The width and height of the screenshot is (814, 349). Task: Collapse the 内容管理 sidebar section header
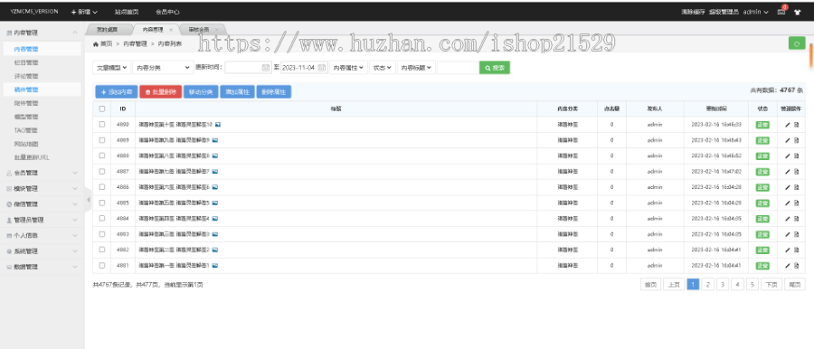coord(42,33)
